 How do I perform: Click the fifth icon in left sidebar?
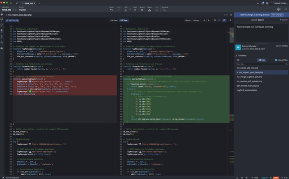coord(2,36)
